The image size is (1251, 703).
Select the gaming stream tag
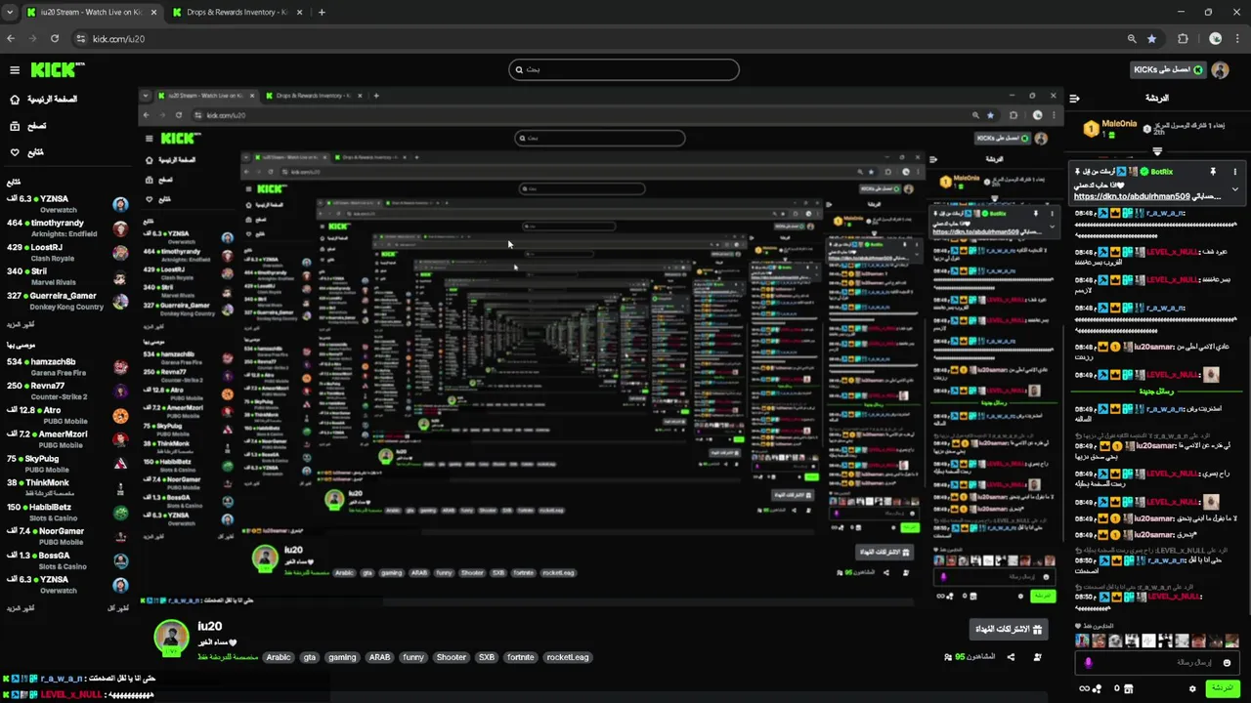tap(342, 657)
